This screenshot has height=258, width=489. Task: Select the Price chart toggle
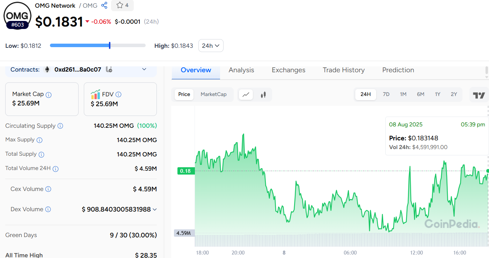[x=184, y=94]
